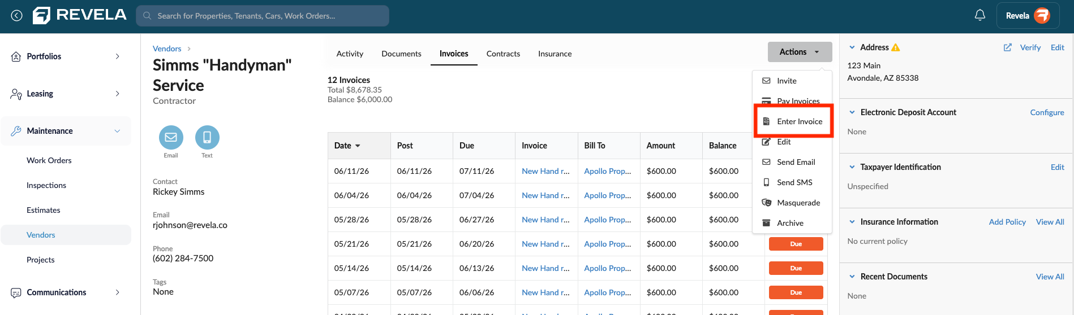View All insurance policies

pos(1050,222)
